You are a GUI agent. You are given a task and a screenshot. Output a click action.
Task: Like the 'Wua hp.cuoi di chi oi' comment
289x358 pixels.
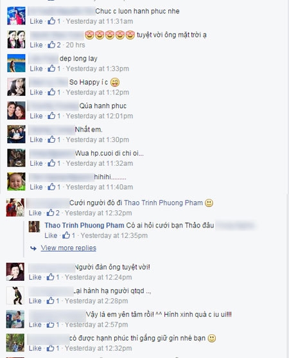[36, 163]
